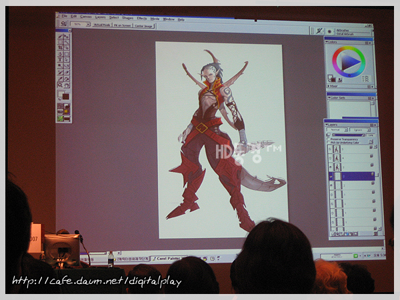The width and height of the screenshot is (400, 300).
Task: Hide layer 2 using its eye icon
Action: click(331, 185)
